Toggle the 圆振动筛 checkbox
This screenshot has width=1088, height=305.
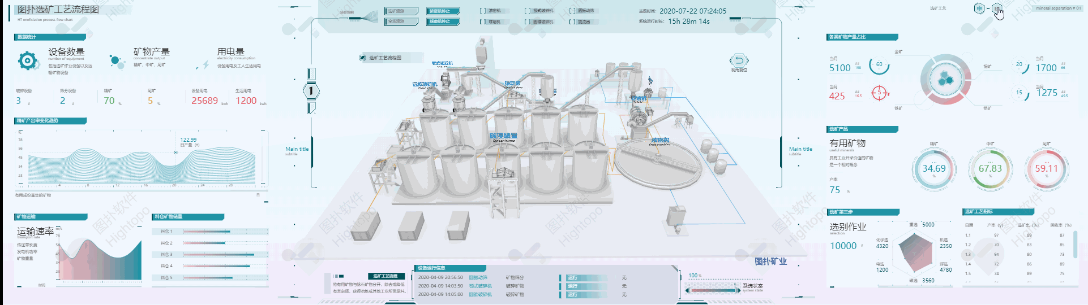click(572, 11)
